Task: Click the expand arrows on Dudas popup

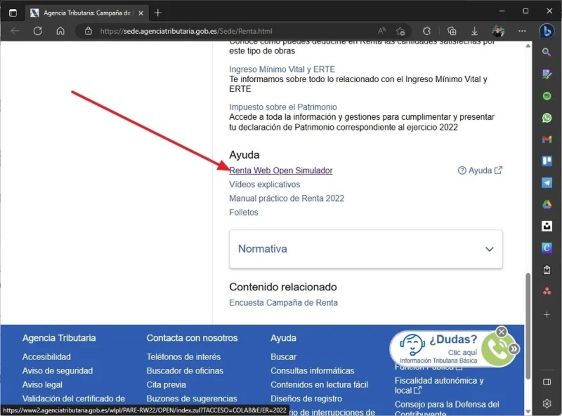Action: coord(514,349)
